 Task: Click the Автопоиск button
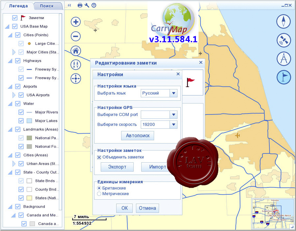138,136
